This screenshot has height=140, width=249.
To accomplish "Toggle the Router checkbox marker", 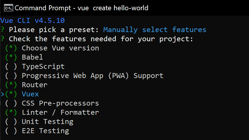I will pyautogui.click(x=11, y=85).
